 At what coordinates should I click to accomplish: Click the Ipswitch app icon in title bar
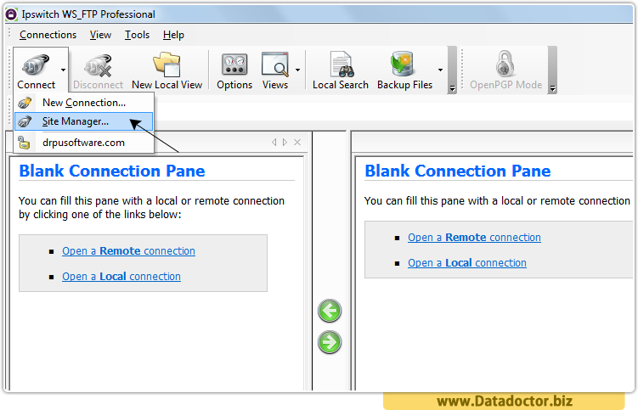coord(11,14)
